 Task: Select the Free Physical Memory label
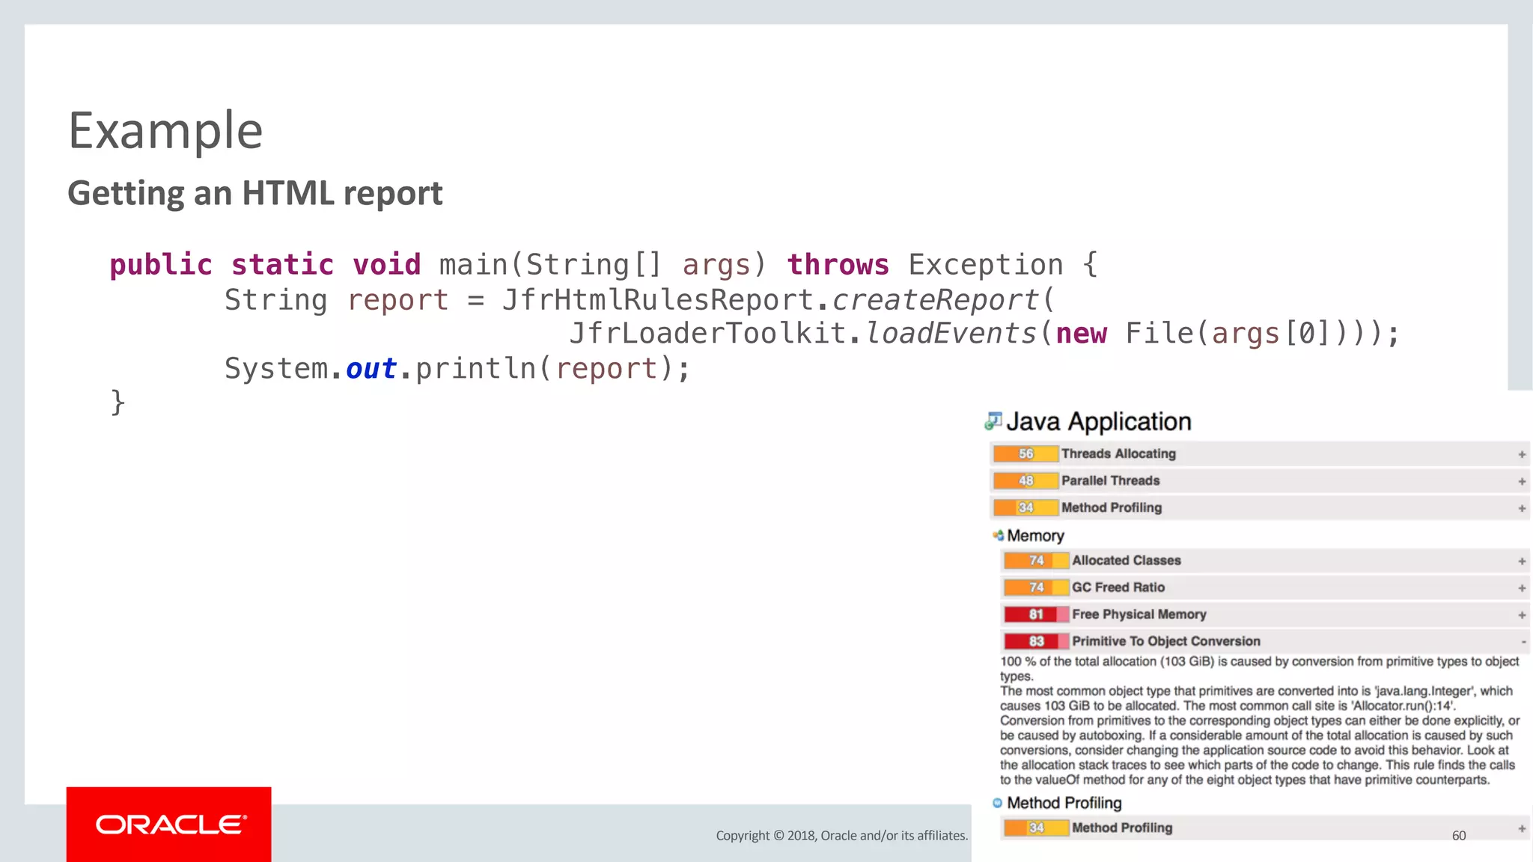click(1139, 614)
